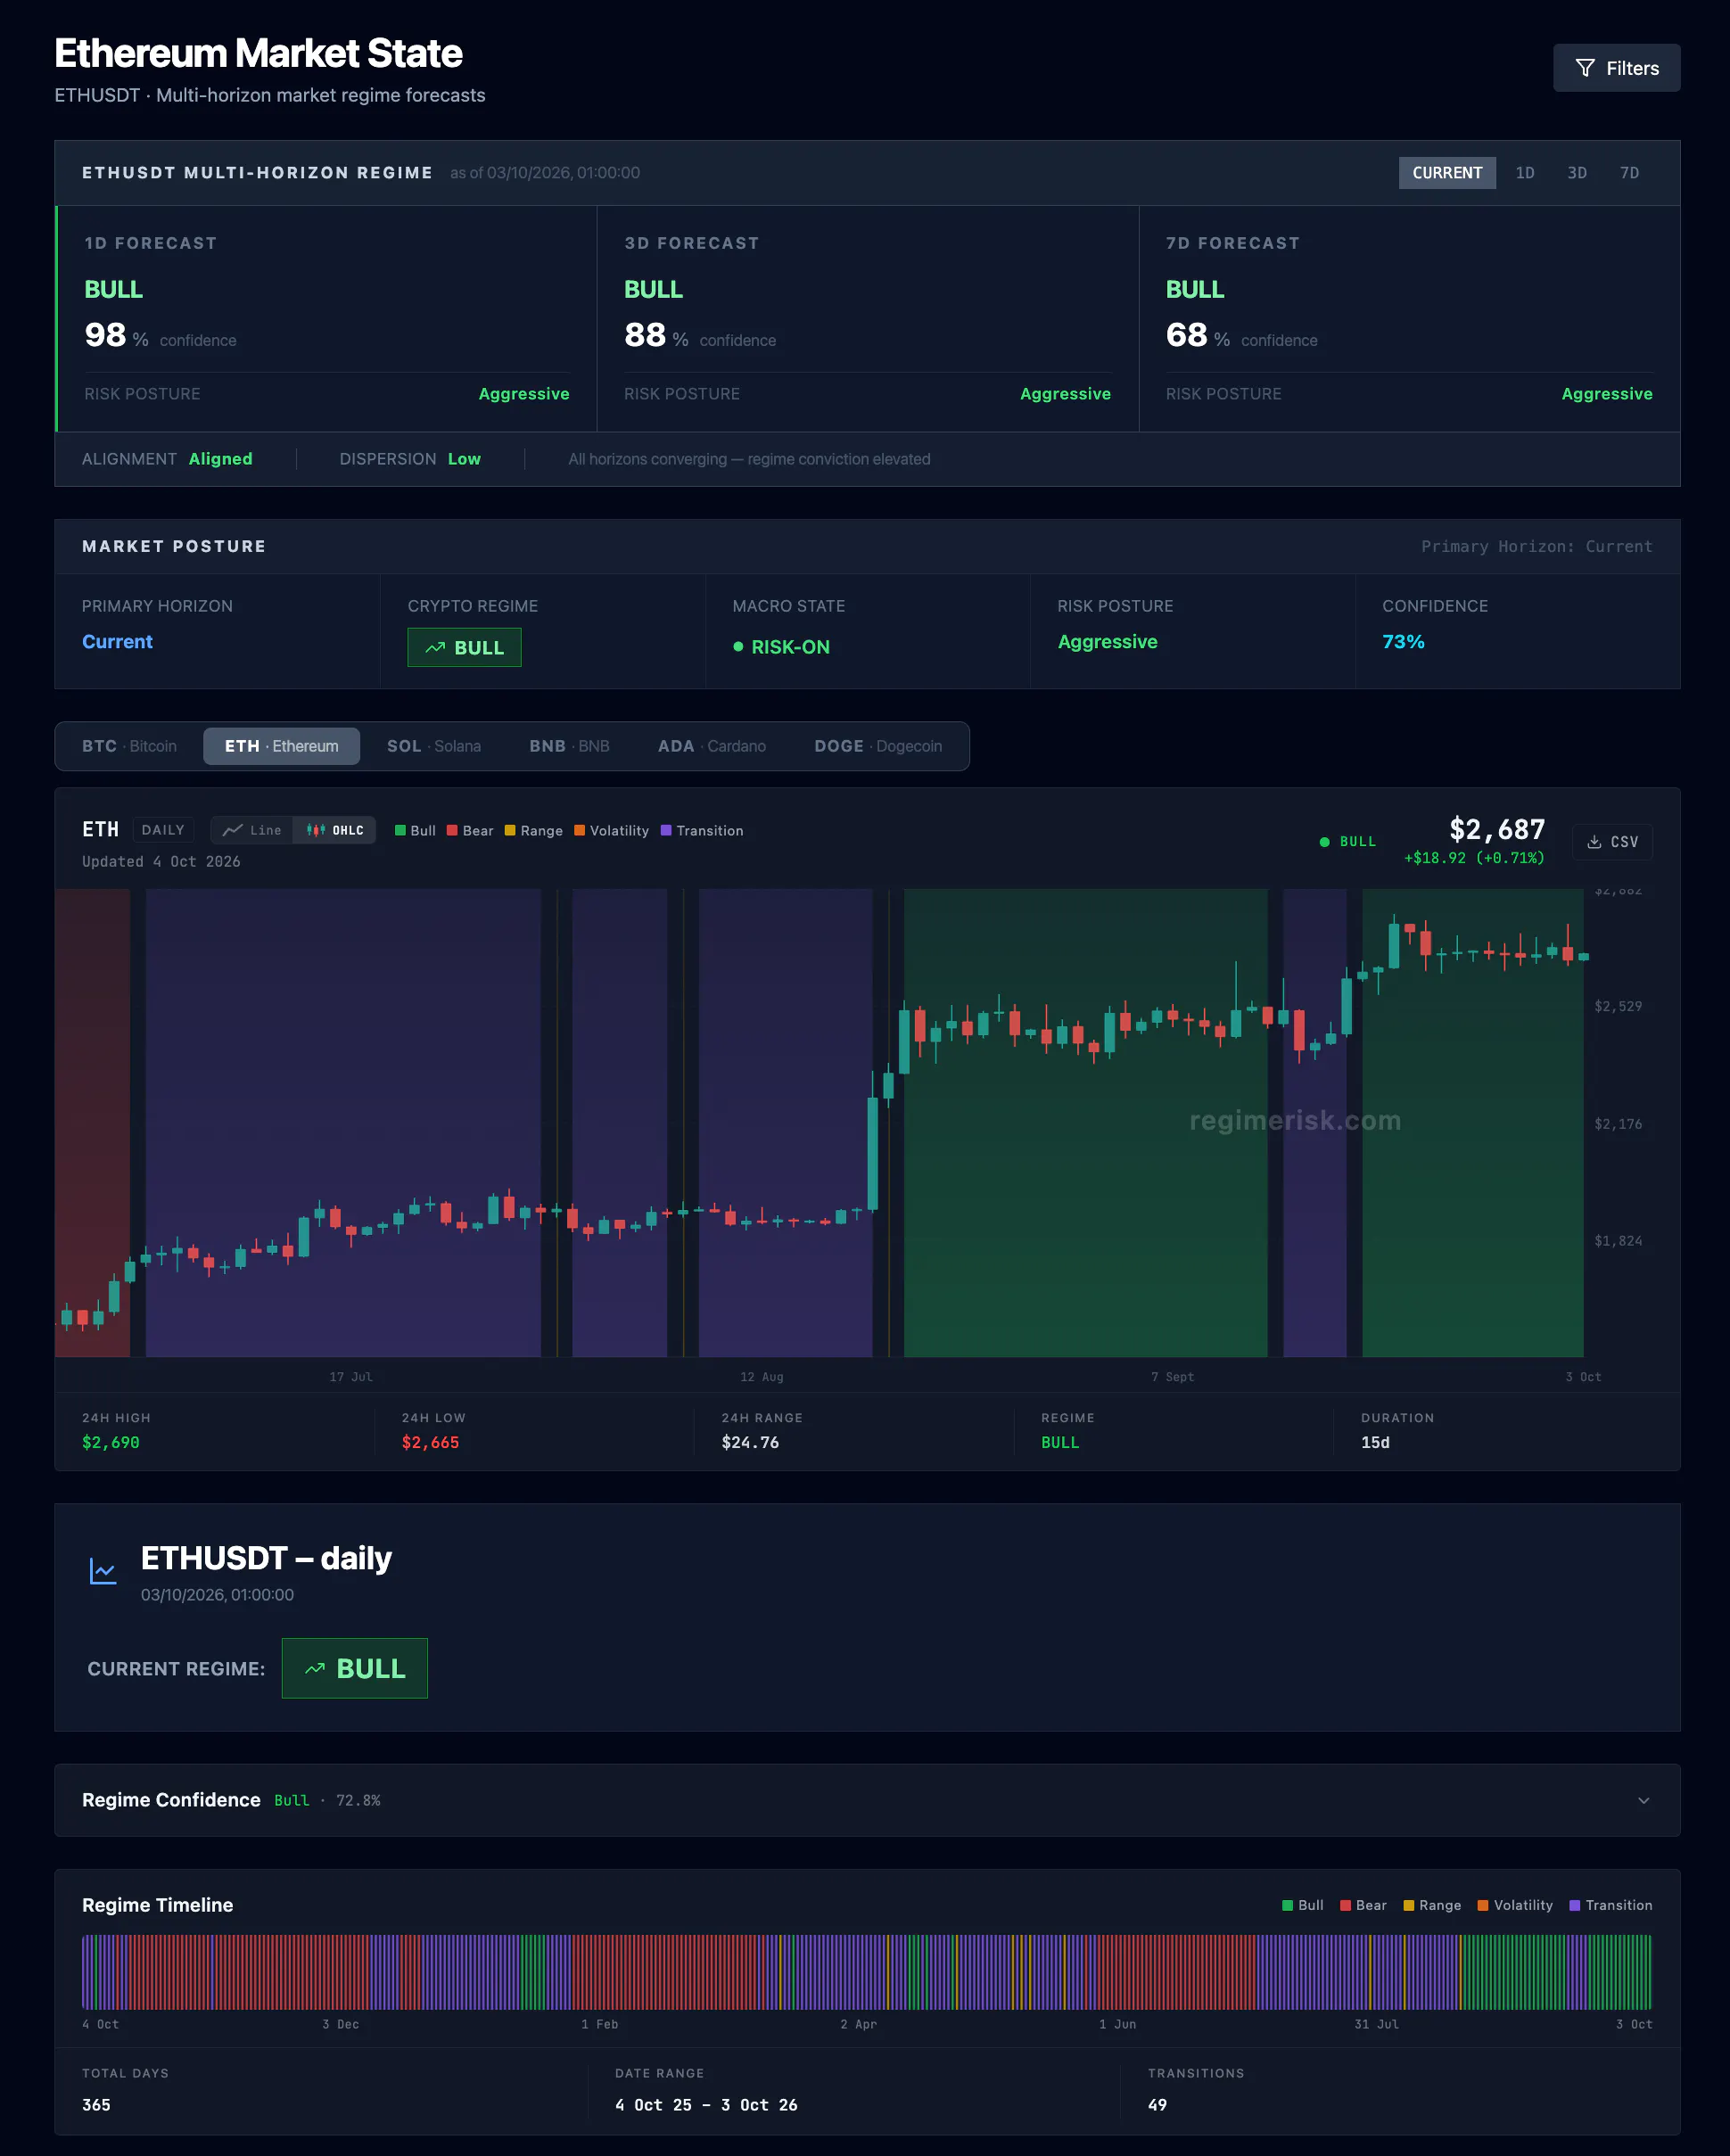Viewport: 1730px width, 2156px height.
Task: Switch to the 3D horizon tab
Action: pos(1576,173)
